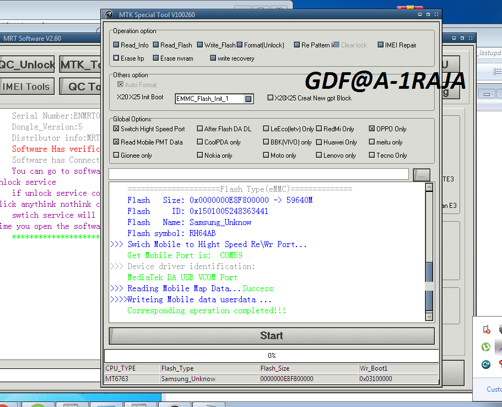This screenshot has height=407, width=502.
Task: Enable Moto only checkbox
Action: pos(266,155)
